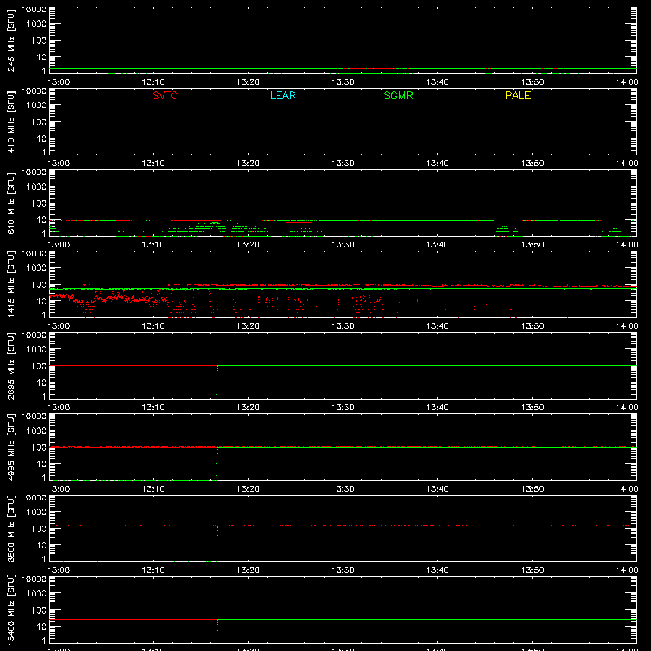The height and width of the screenshot is (651, 651).
Task: Click the 10 y-axis label of the 1415 MHz plot
Action: click(x=42, y=301)
